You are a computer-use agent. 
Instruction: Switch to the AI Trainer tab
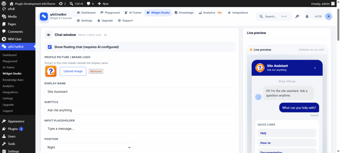pyautogui.click(x=133, y=13)
